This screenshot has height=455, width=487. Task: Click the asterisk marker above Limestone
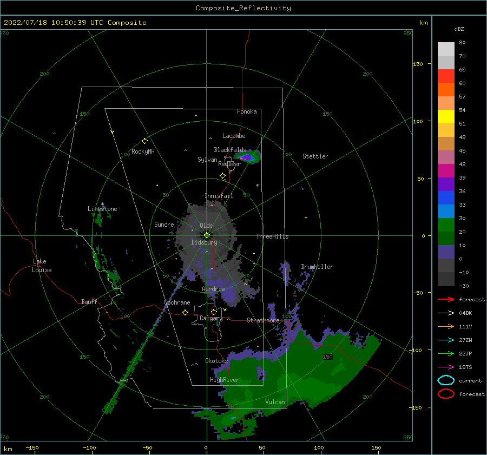tap(102, 205)
